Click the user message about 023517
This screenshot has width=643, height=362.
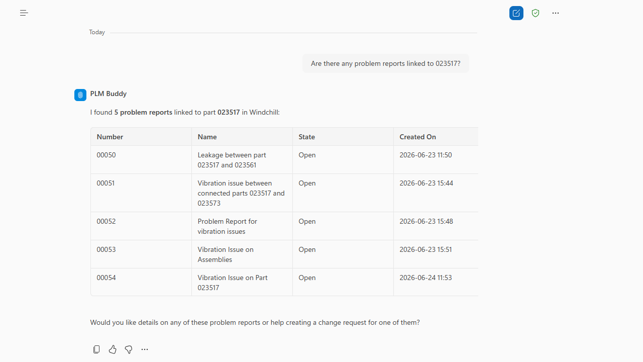(x=386, y=63)
